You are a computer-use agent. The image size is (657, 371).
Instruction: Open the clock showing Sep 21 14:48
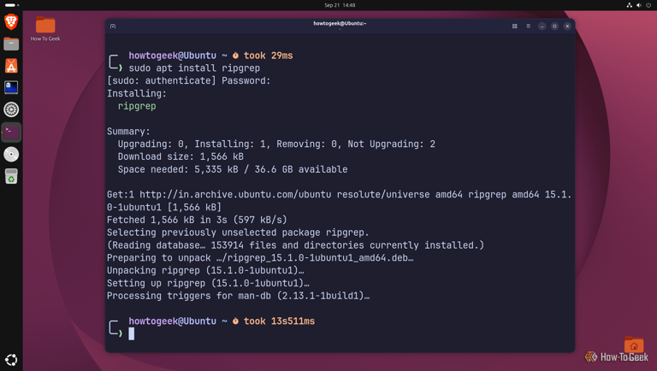click(x=340, y=5)
